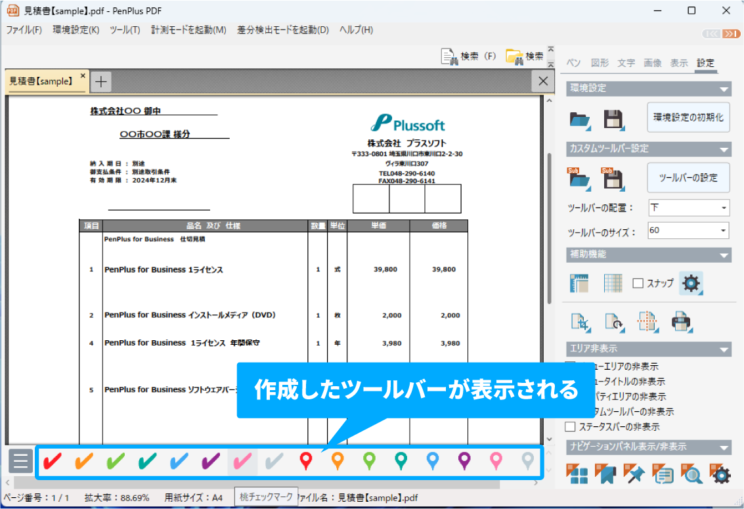
Task: Click the ruler icon under 補助機能
Action: pyautogui.click(x=579, y=283)
